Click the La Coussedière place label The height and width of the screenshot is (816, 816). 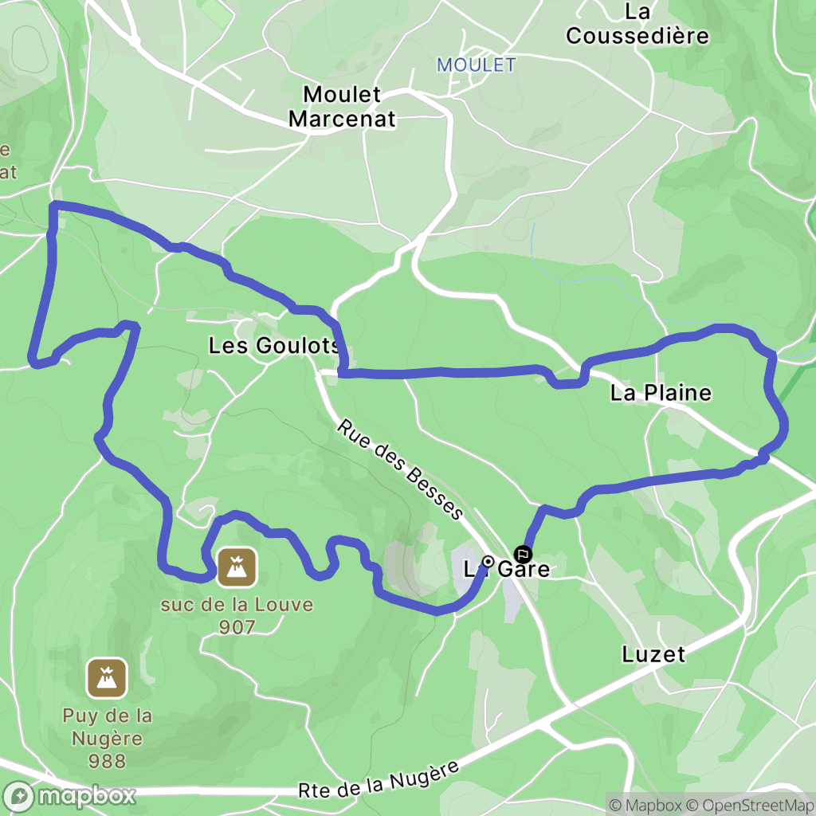(x=637, y=24)
